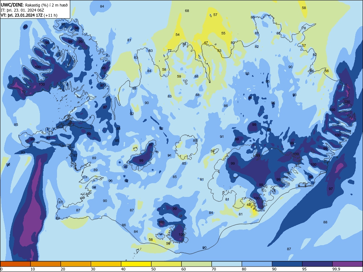Click the 'IT: þri. 23. 01. 2024 06Z' line

pyautogui.click(x=23, y=10)
